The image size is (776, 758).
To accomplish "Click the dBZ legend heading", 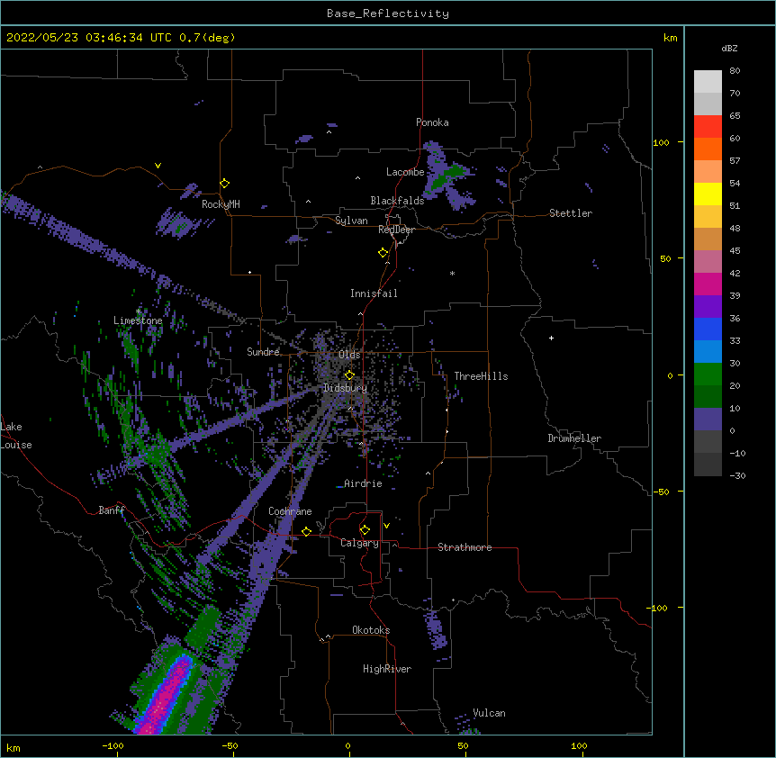I will (x=729, y=48).
